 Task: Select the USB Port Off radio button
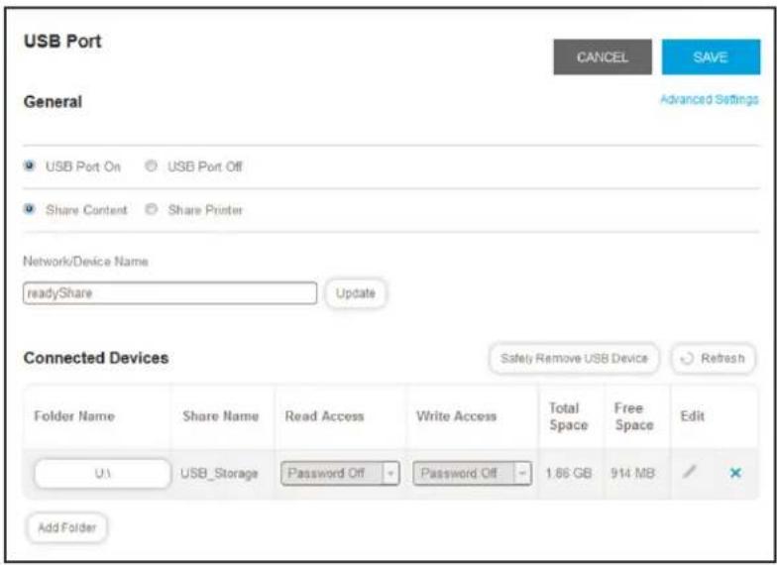[x=151, y=167]
